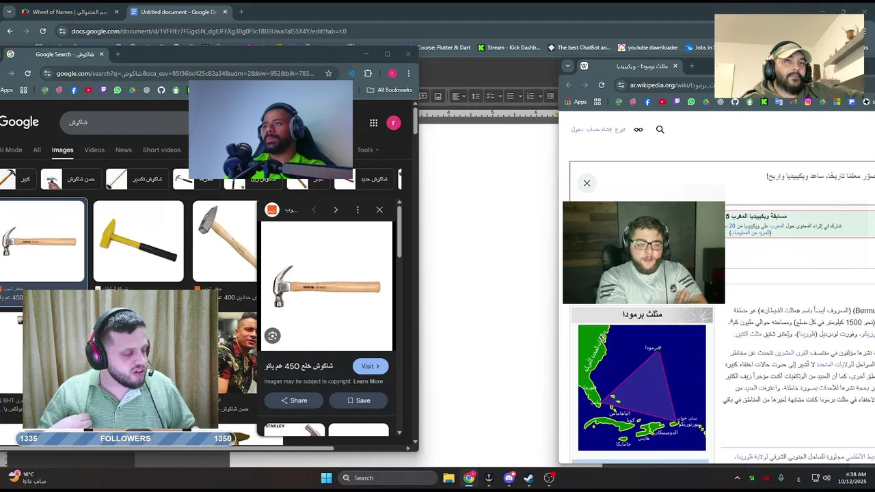The height and width of the screenshot is (492, 875).
Task: Open GitHub bookmark in Wikipedia window
Action: click(x=735, y=102)
